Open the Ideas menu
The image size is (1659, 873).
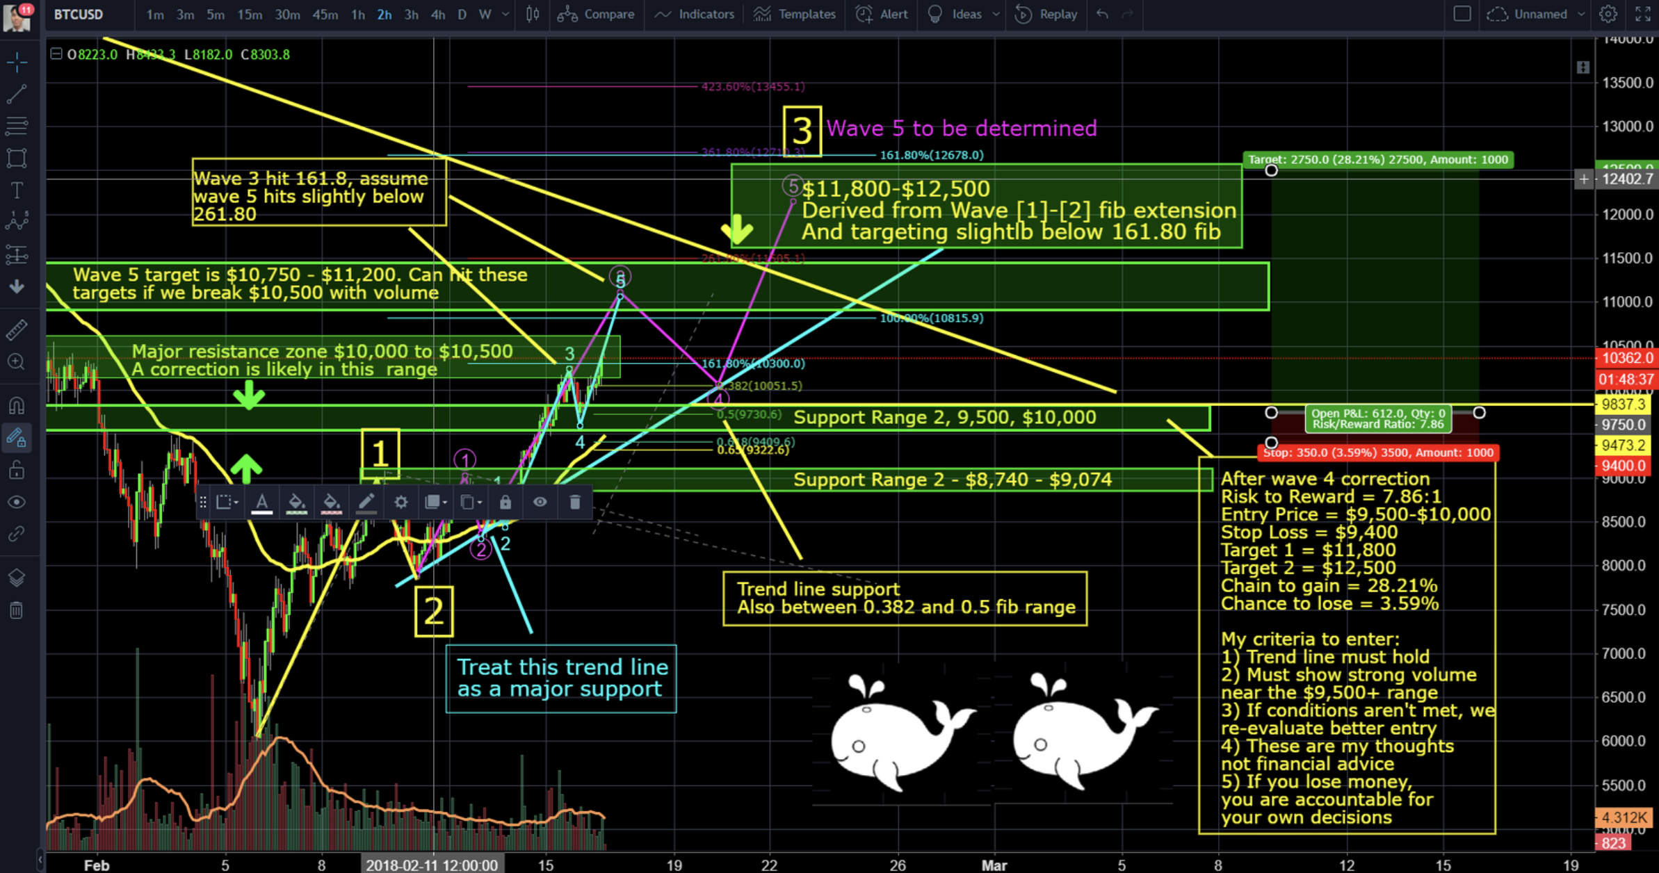(956, 14)
